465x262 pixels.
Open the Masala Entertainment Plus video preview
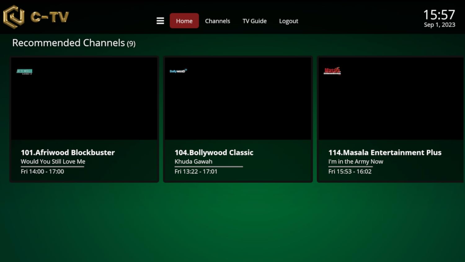point(391,102)
